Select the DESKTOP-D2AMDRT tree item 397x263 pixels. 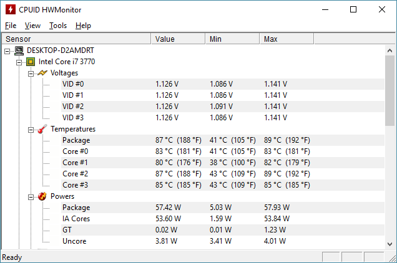coord(61,50)
